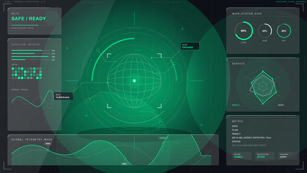
Task: Click the MAIN_SYSTEM_DIAG panel title
Action: click(x=247, y=13)
